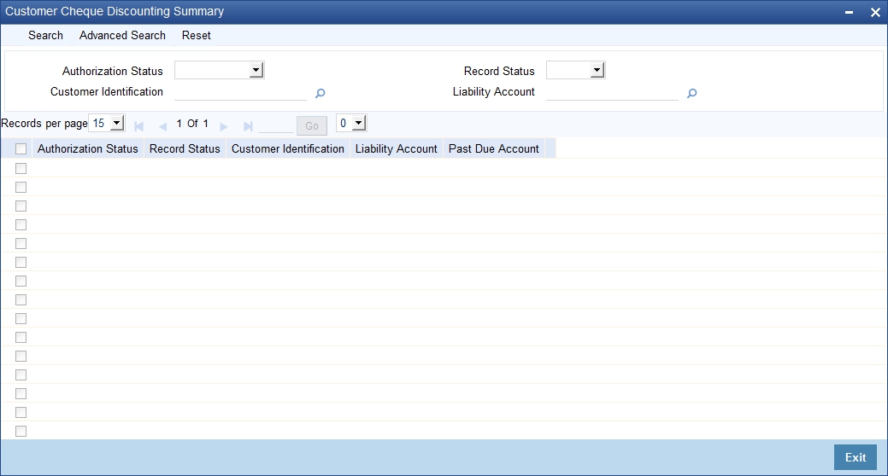This screenshot has width=888, height=476.
Task: Check the fourth row checkbox
Action: (x=21, y=224)
